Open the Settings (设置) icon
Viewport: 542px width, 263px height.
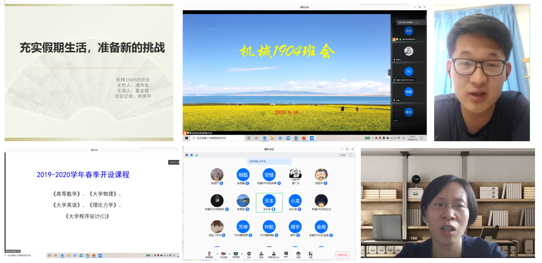click(310, 254)
